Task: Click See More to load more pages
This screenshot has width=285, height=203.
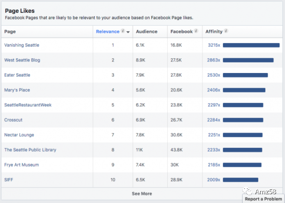Action: click(x=142, y=194)
